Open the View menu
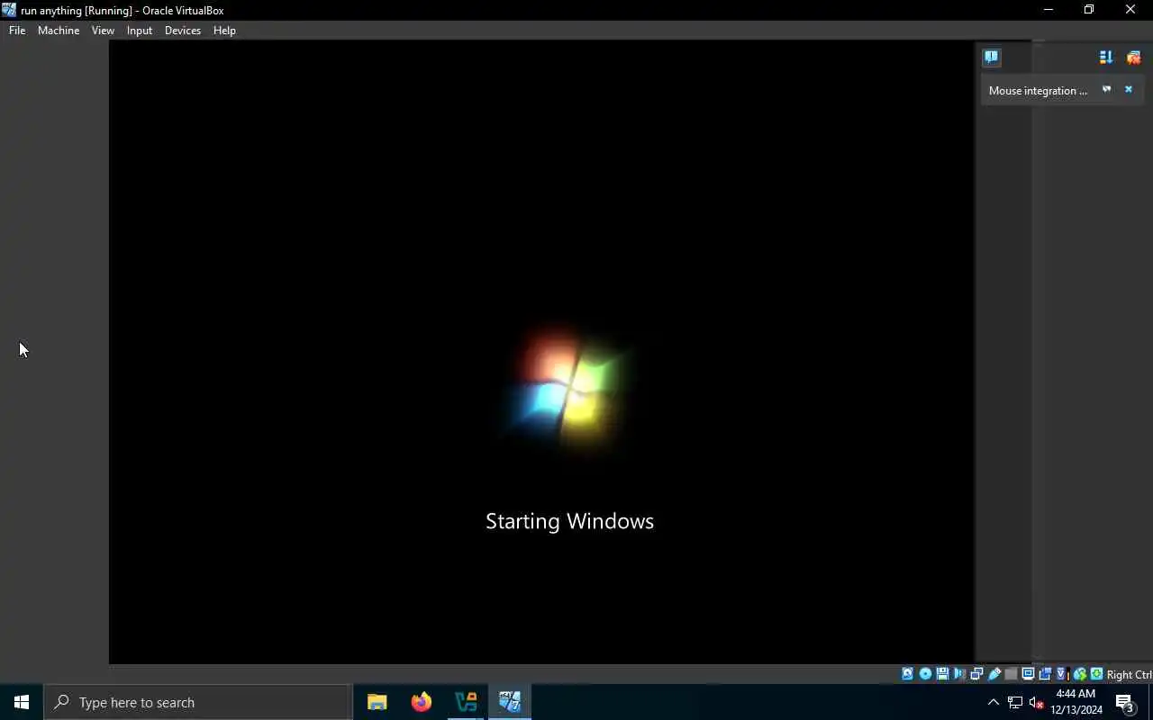 (103, 31)
